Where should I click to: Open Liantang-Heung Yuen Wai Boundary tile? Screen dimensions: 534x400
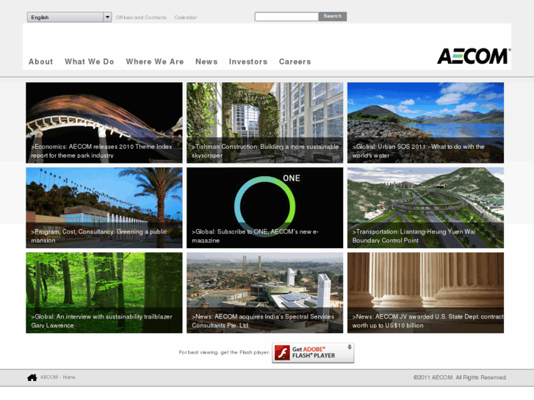(426, 208)
